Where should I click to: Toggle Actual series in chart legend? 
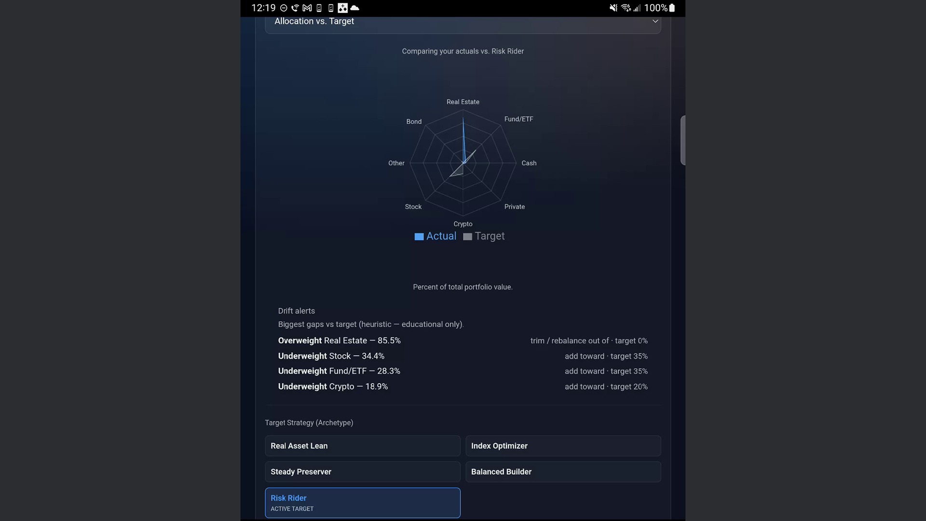(435, 236)
